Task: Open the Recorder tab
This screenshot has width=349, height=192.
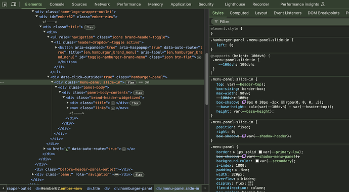Action: 261,4
